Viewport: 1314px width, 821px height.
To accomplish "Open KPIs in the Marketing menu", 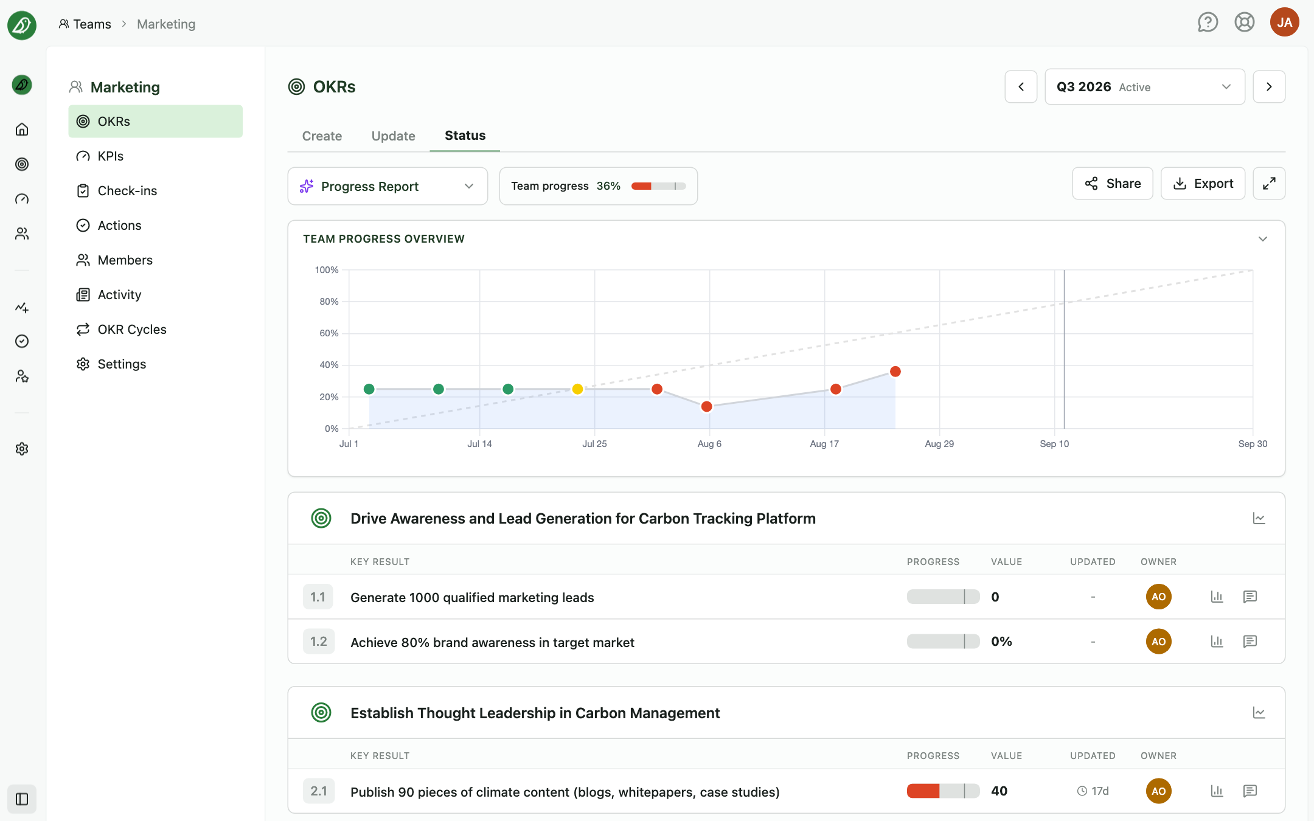I will (x=155, y=156).
